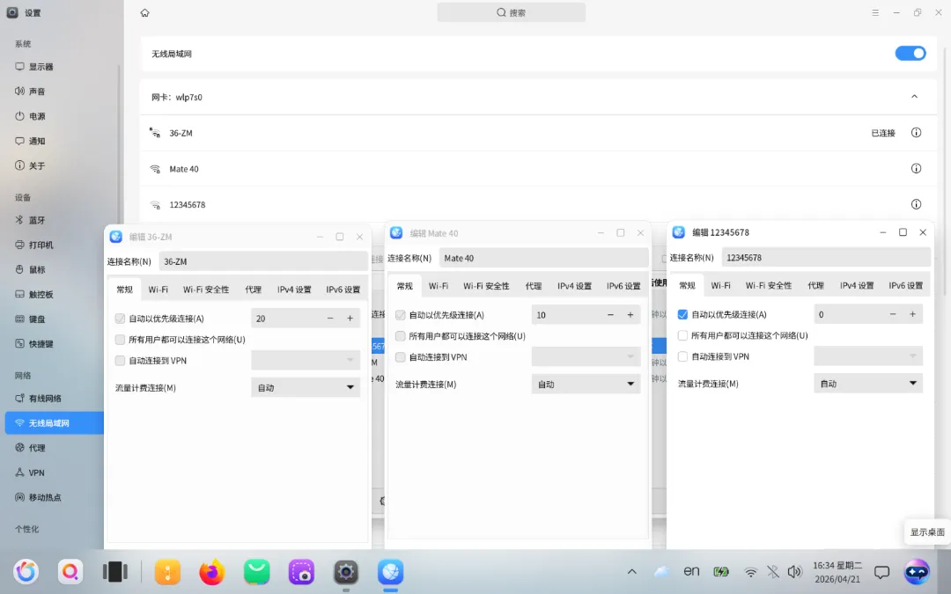Open VPN selection dropdown in 12345678 window
The height and width of the screenshot is (594, 951).
868,356
